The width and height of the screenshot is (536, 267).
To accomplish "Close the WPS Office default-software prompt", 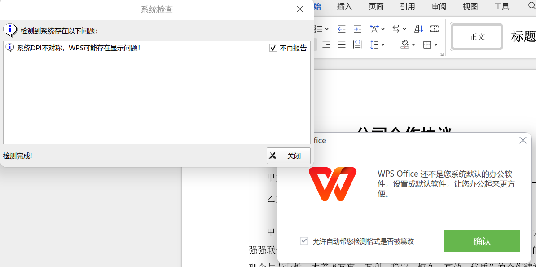I will (x=523, y=140).
